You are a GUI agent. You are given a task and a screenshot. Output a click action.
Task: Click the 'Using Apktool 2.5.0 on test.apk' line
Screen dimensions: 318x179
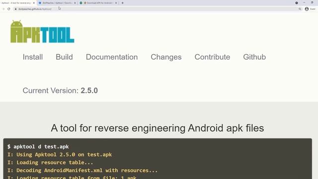click(60, 155)
